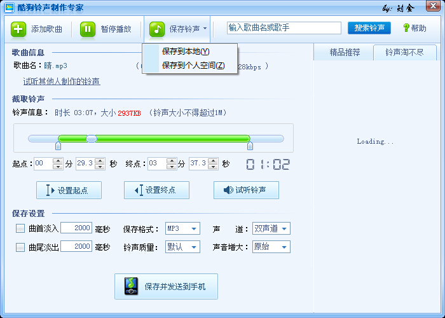Click the start minutes 00 field
The image size is (445, 318).
43,163
